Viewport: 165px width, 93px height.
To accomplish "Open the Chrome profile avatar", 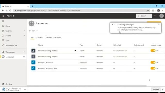I will tap(158, 10).
